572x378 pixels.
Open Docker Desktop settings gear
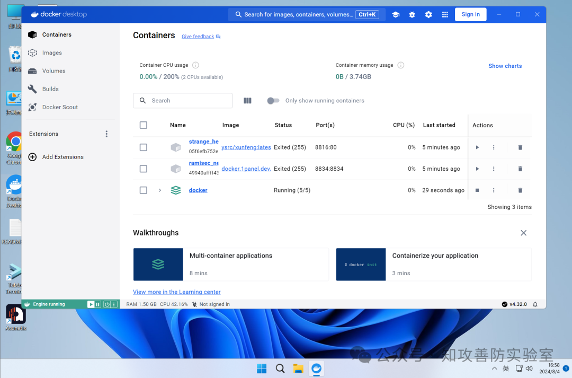click(x=428, y=15)
